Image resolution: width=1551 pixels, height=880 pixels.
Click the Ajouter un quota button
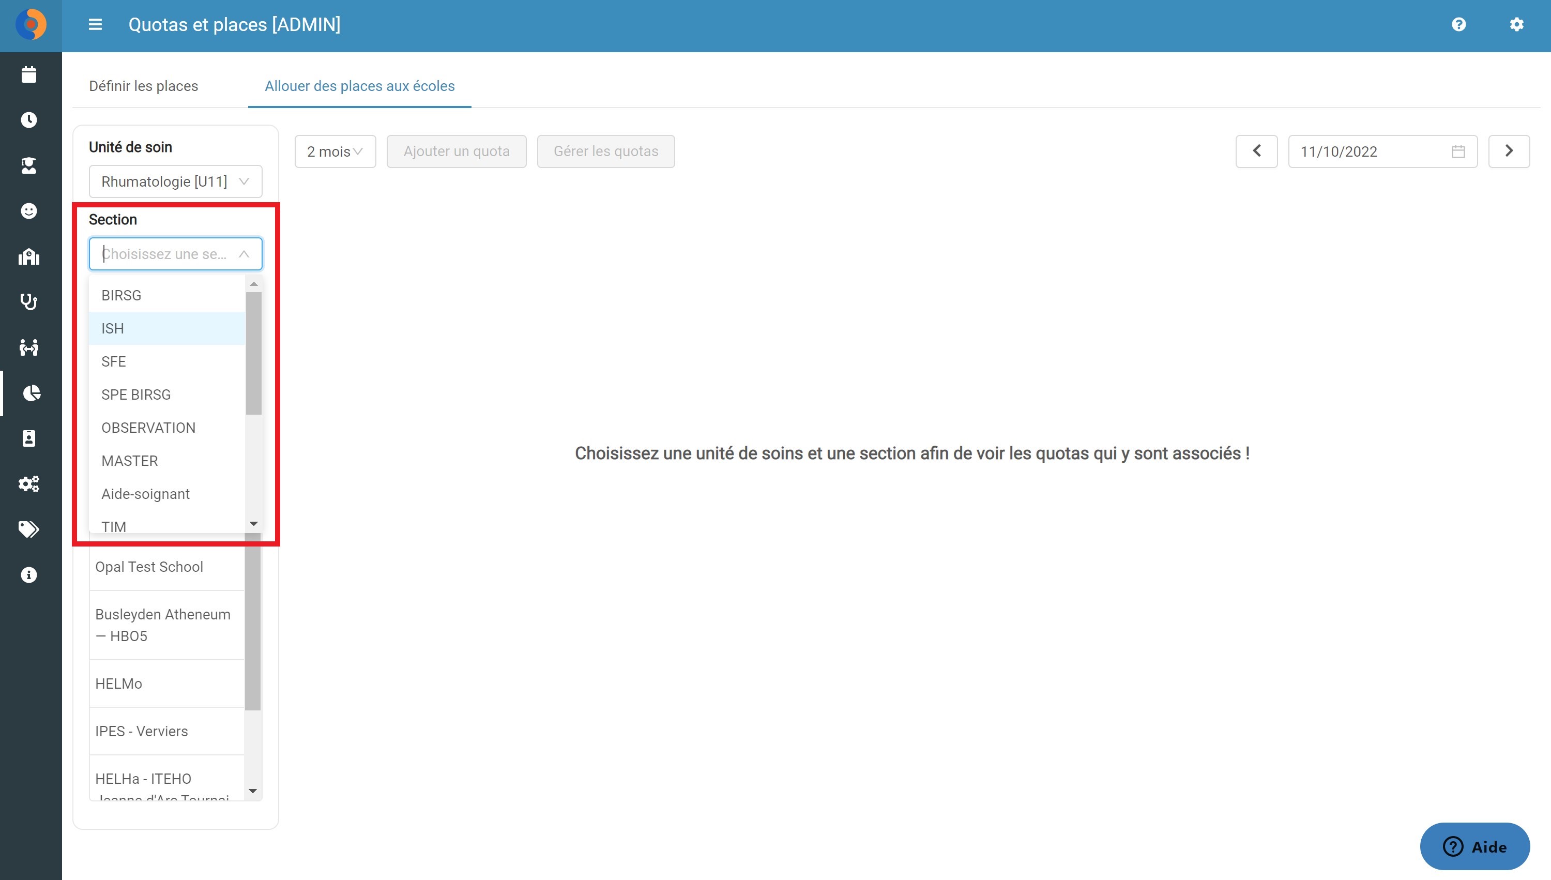pyautogui.click(x=456, y=151)
